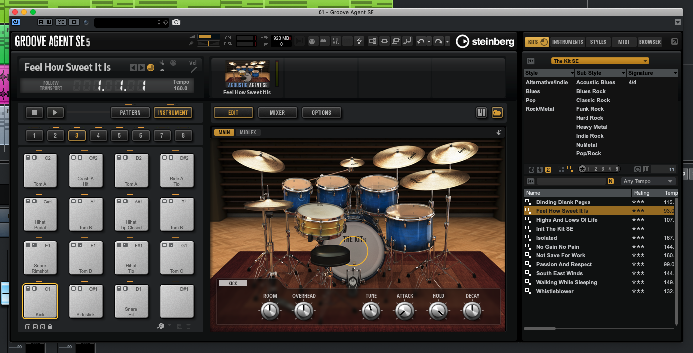Switch to the MIDI FX tab
This screenshot has height=353, width=693.
(x=247, y=132)
